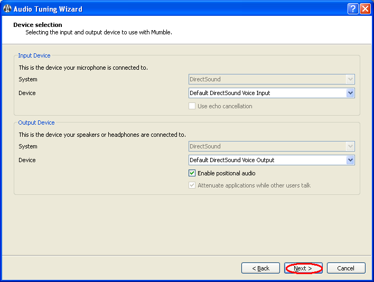This screenshot has width=374, height=282.
Task: Click the System label under Output Device
Action: click(28, 146)
